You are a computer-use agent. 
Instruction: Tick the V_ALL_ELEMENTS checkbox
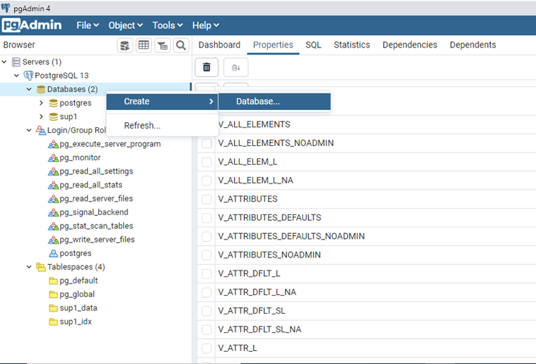coord(207,124)
